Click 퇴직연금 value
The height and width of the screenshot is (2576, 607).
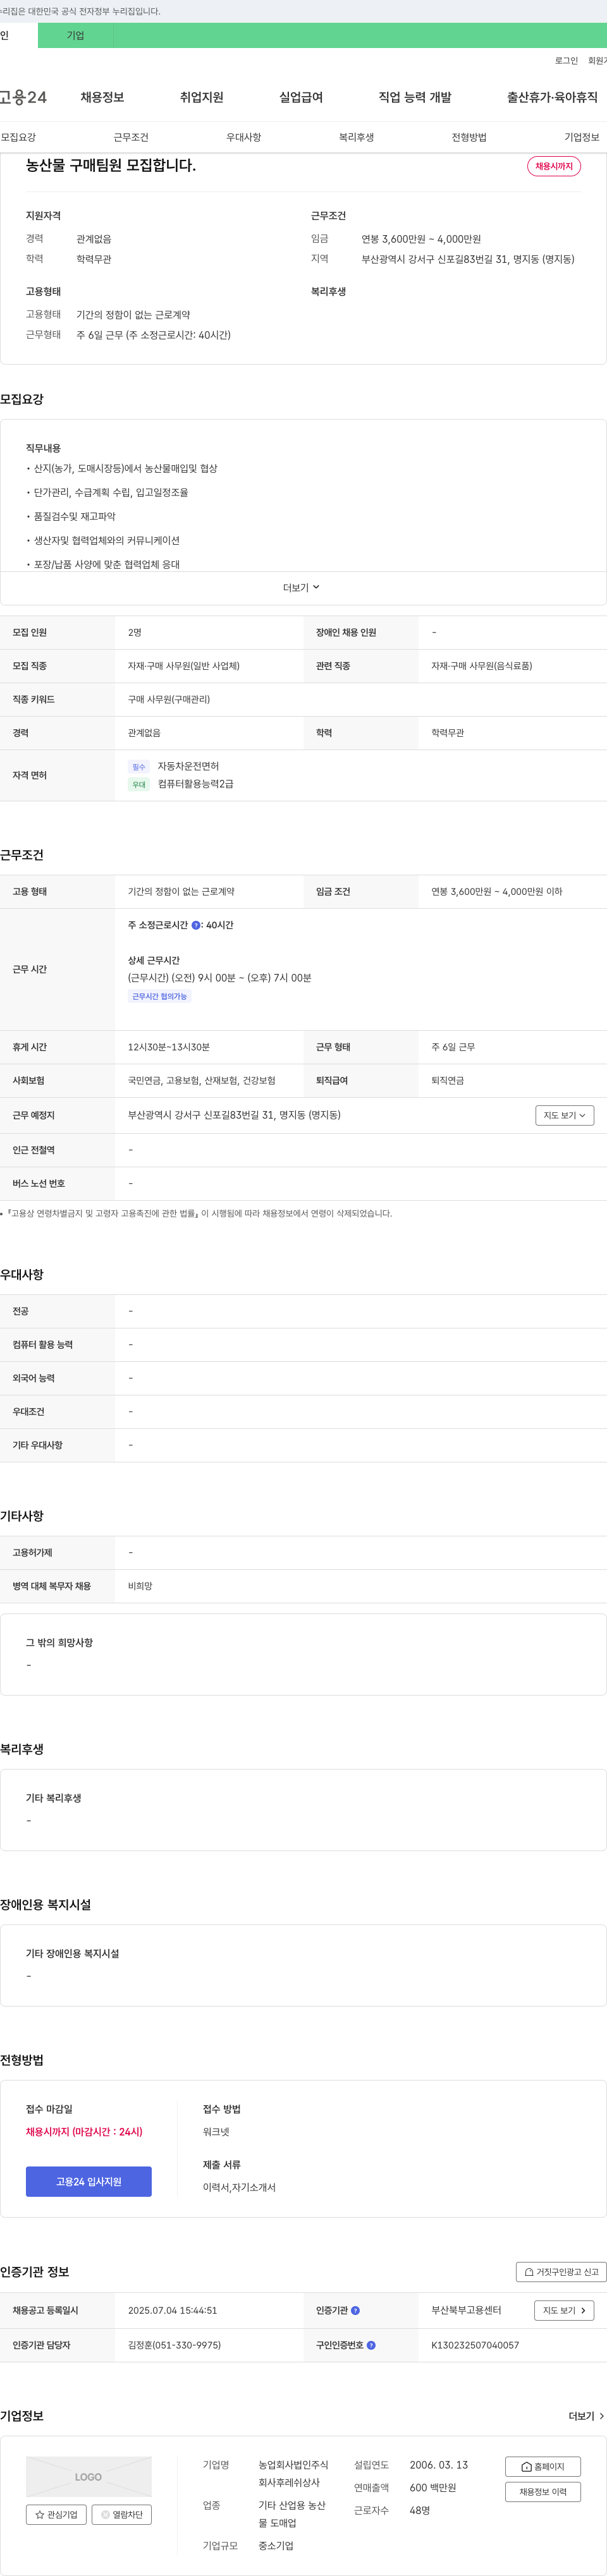(x=448, y=1081)
